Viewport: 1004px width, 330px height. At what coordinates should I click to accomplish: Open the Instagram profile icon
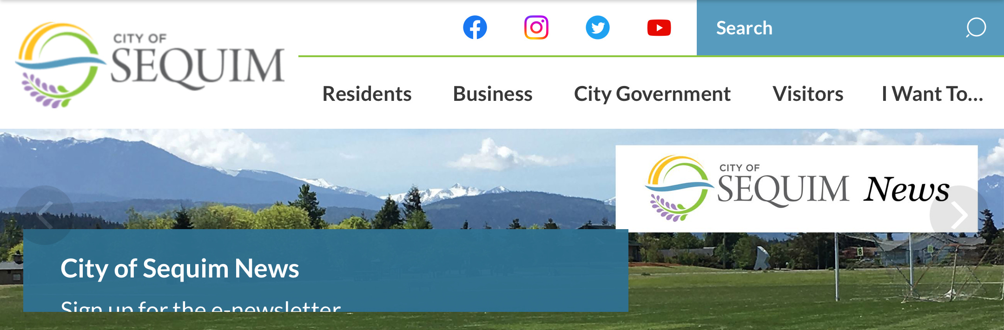[x=536, y=27]
